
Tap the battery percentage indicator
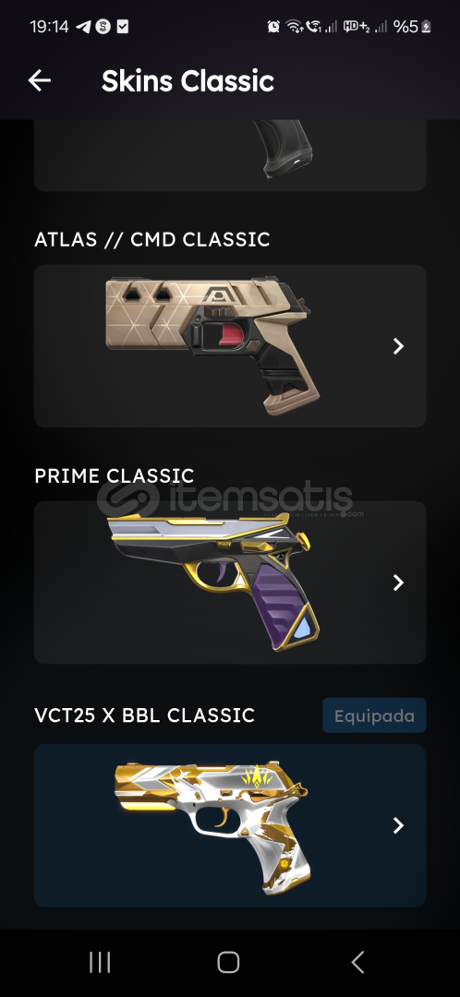pos(412,27)
